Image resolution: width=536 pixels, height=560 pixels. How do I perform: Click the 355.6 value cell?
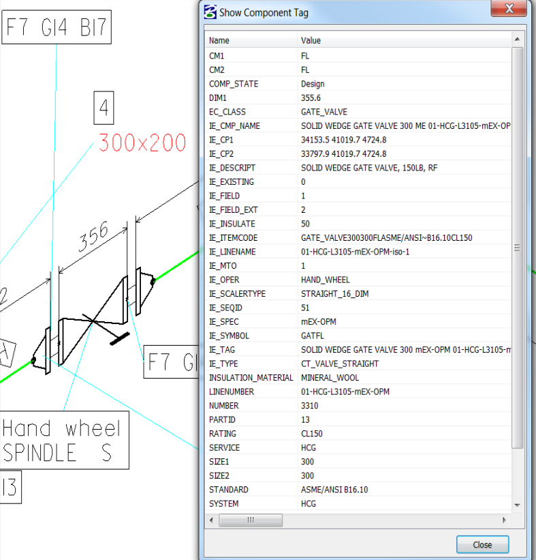pos(311,98)
